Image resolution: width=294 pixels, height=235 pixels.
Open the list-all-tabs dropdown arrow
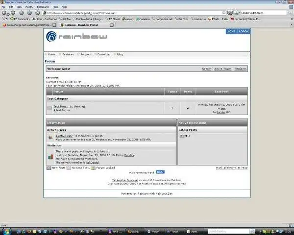pyautogui.click(x=292, y=25)
